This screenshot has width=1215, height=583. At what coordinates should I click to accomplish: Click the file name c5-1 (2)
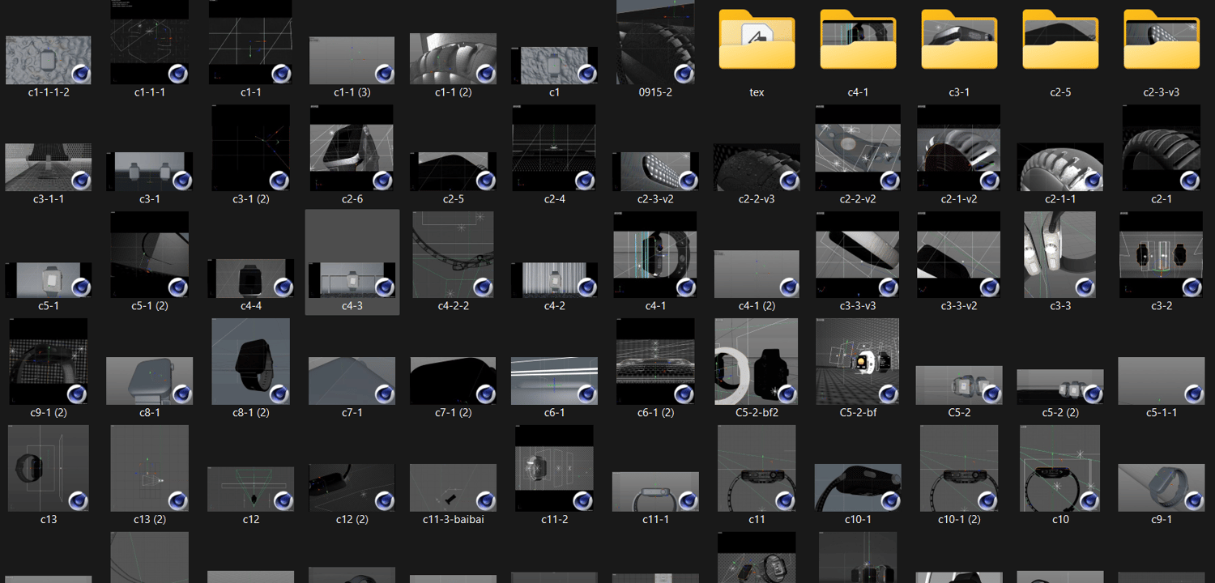(150, 306)
